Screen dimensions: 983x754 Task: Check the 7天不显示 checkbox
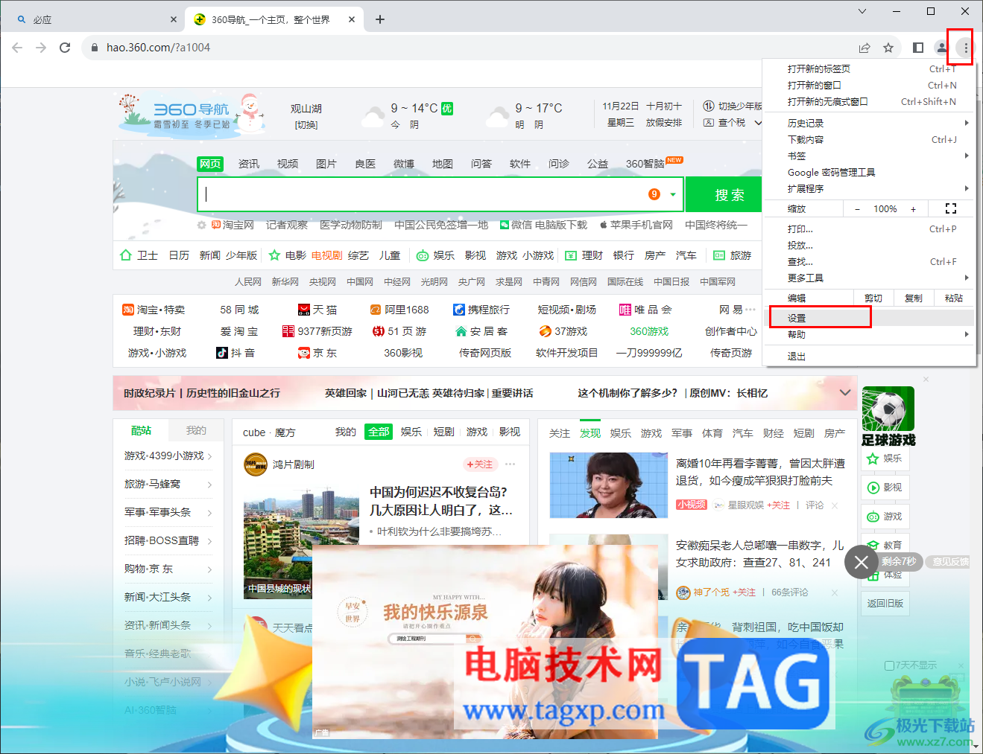click(889, 665)
